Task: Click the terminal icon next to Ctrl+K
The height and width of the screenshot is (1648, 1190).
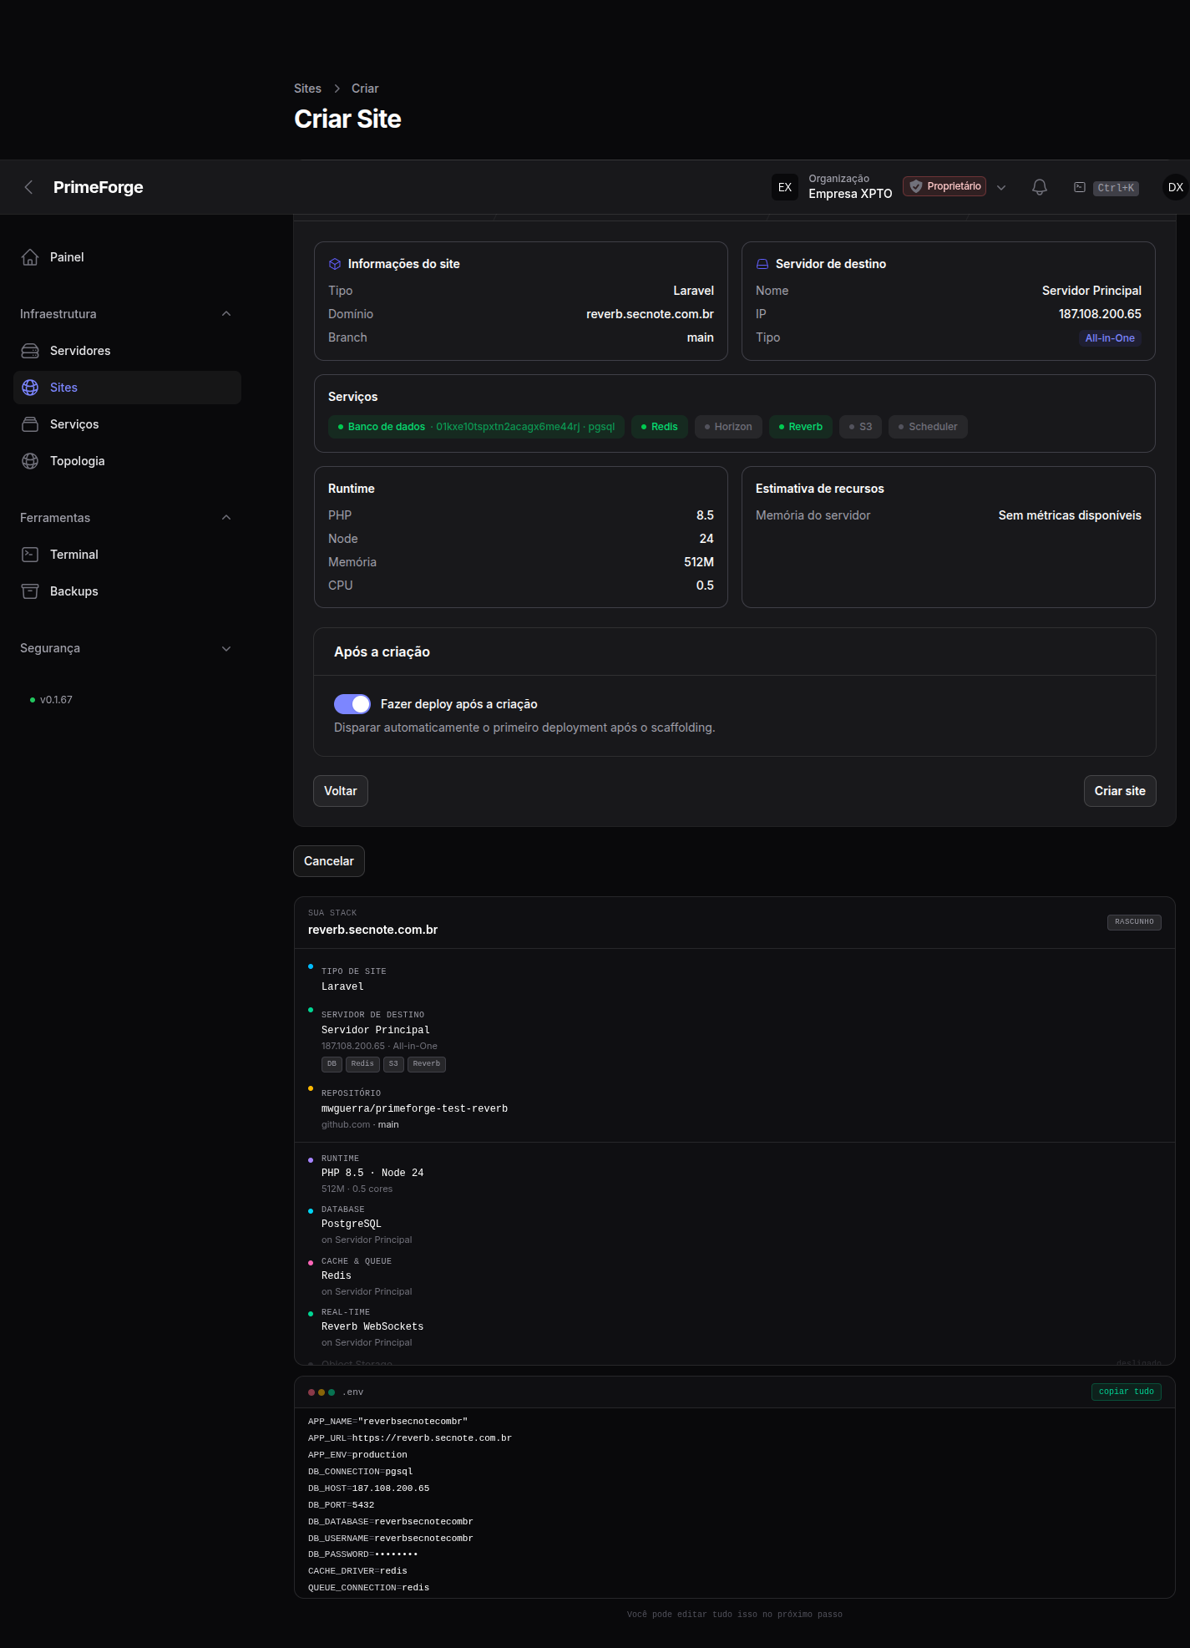Action: (1080, 187)
